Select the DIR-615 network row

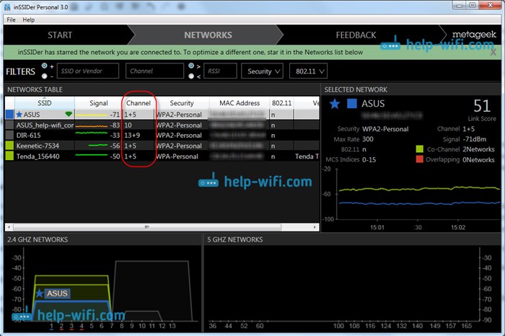[162, 135]
